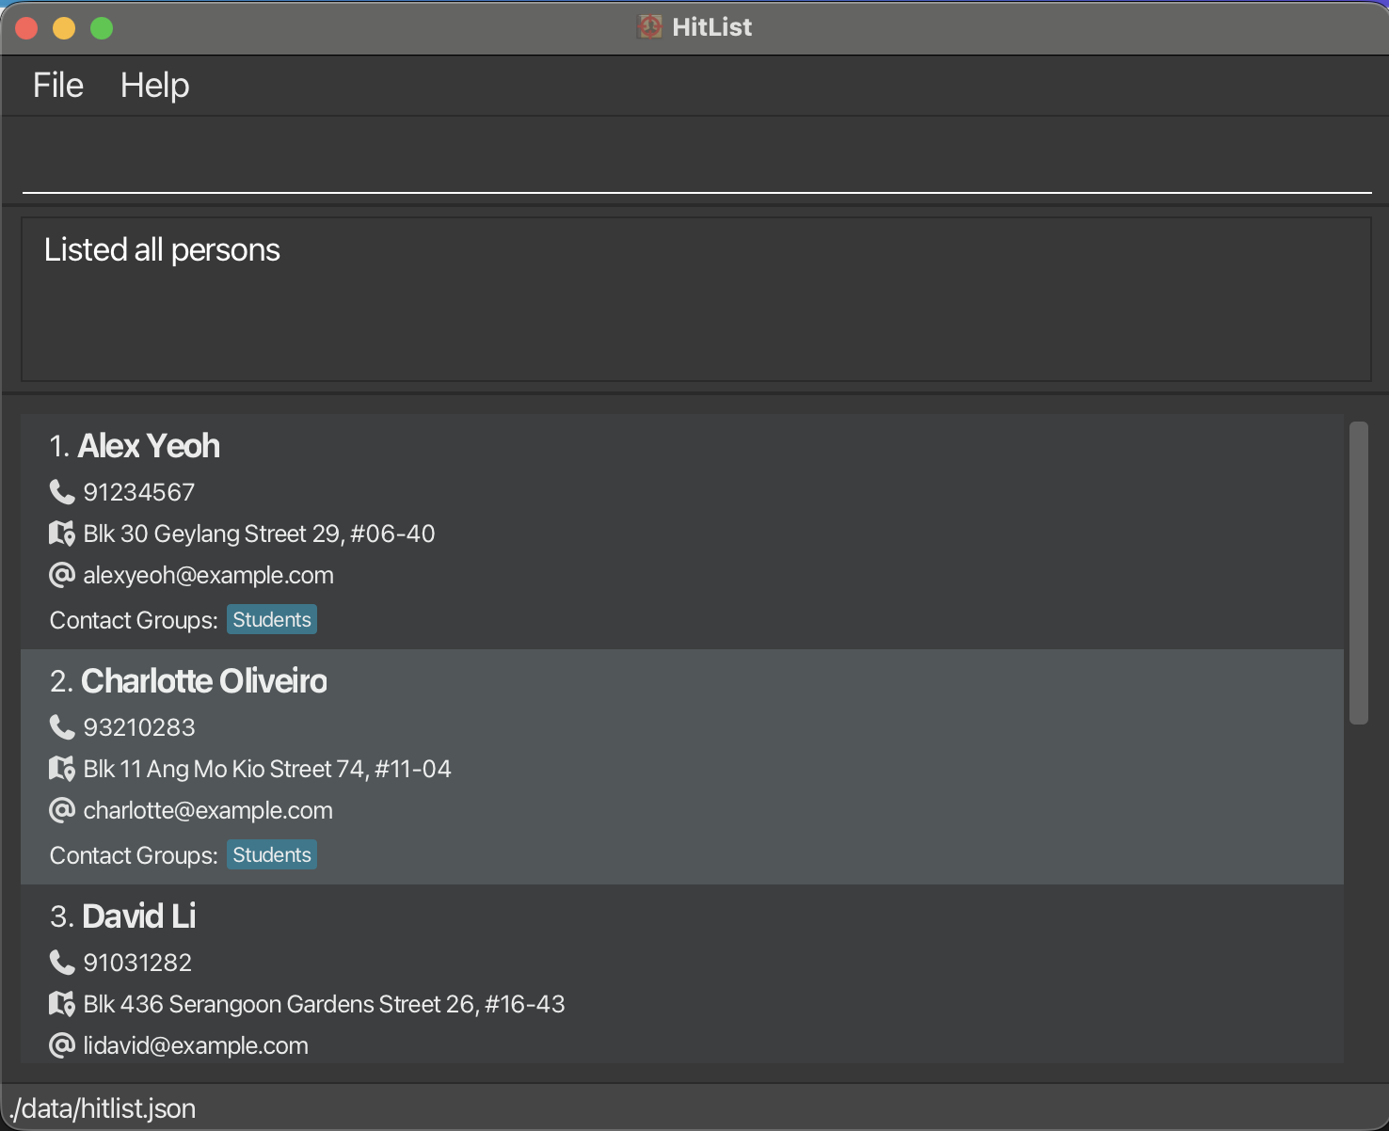Click the @ icon beside alexyeoh@example.com

[x=62, y=575]
